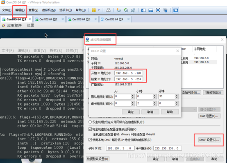Click the DHCP 设置(C)... button
Screen dimensions: 227x163
(x=209, y=140)
